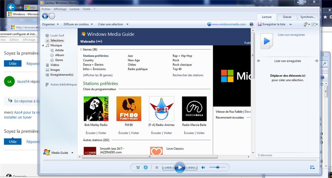The image size is (332, 178).
Task: Mute the player volume speaker icon
Action: tap(203, 167)
